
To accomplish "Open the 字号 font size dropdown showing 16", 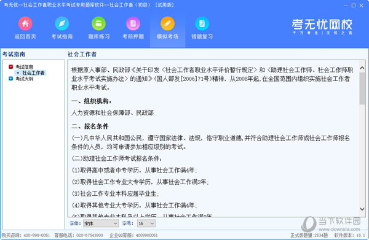I will (146, 223).
